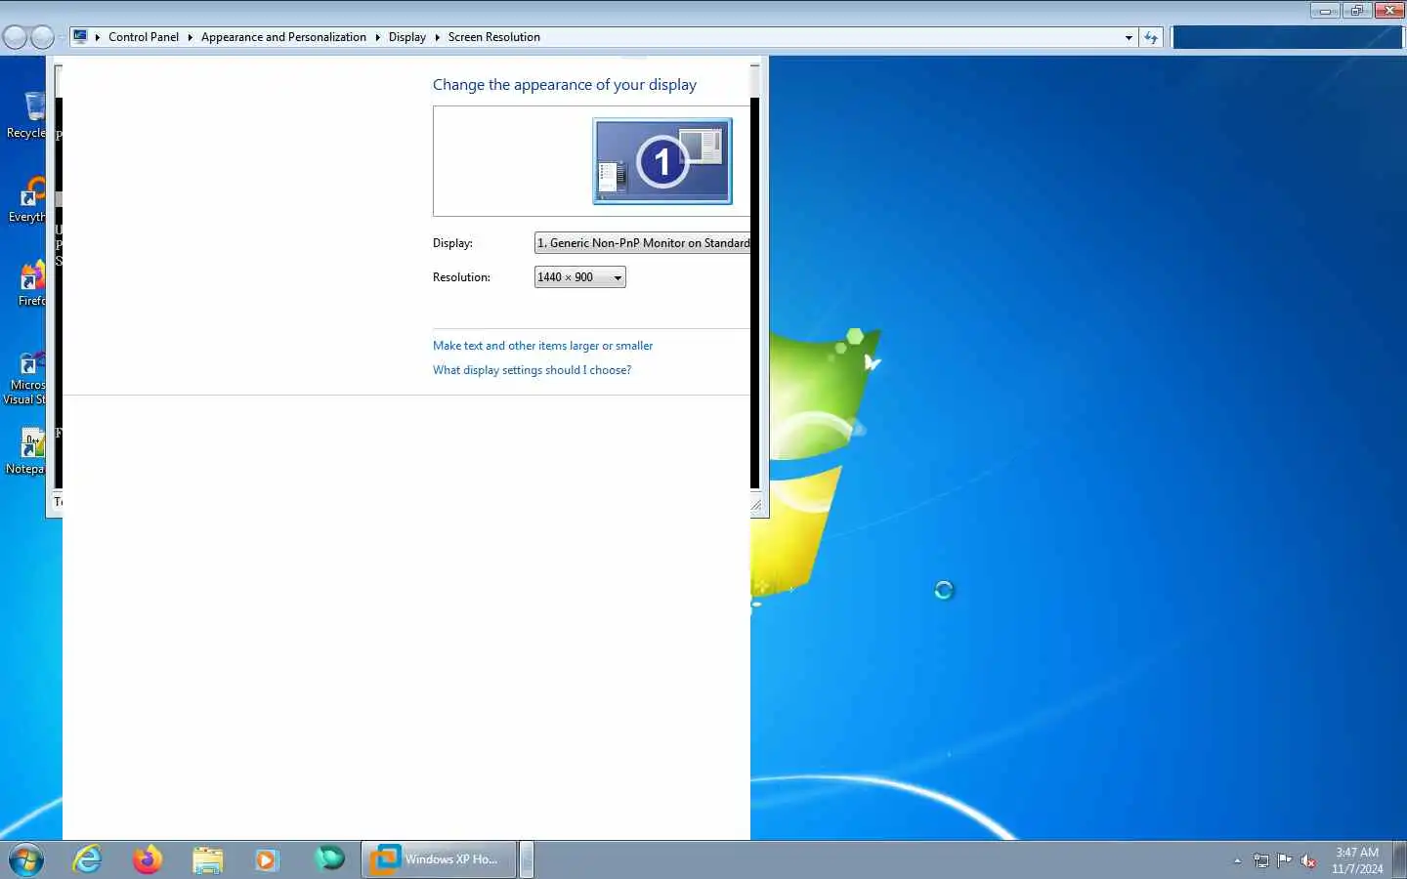Open What display settings should I choose link
Image resolution: width=1407 pixels, height=879 pixels.
532,370
